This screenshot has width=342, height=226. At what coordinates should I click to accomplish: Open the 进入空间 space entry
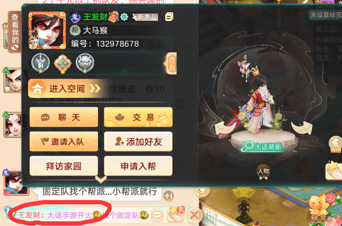[x=65, y=89]
